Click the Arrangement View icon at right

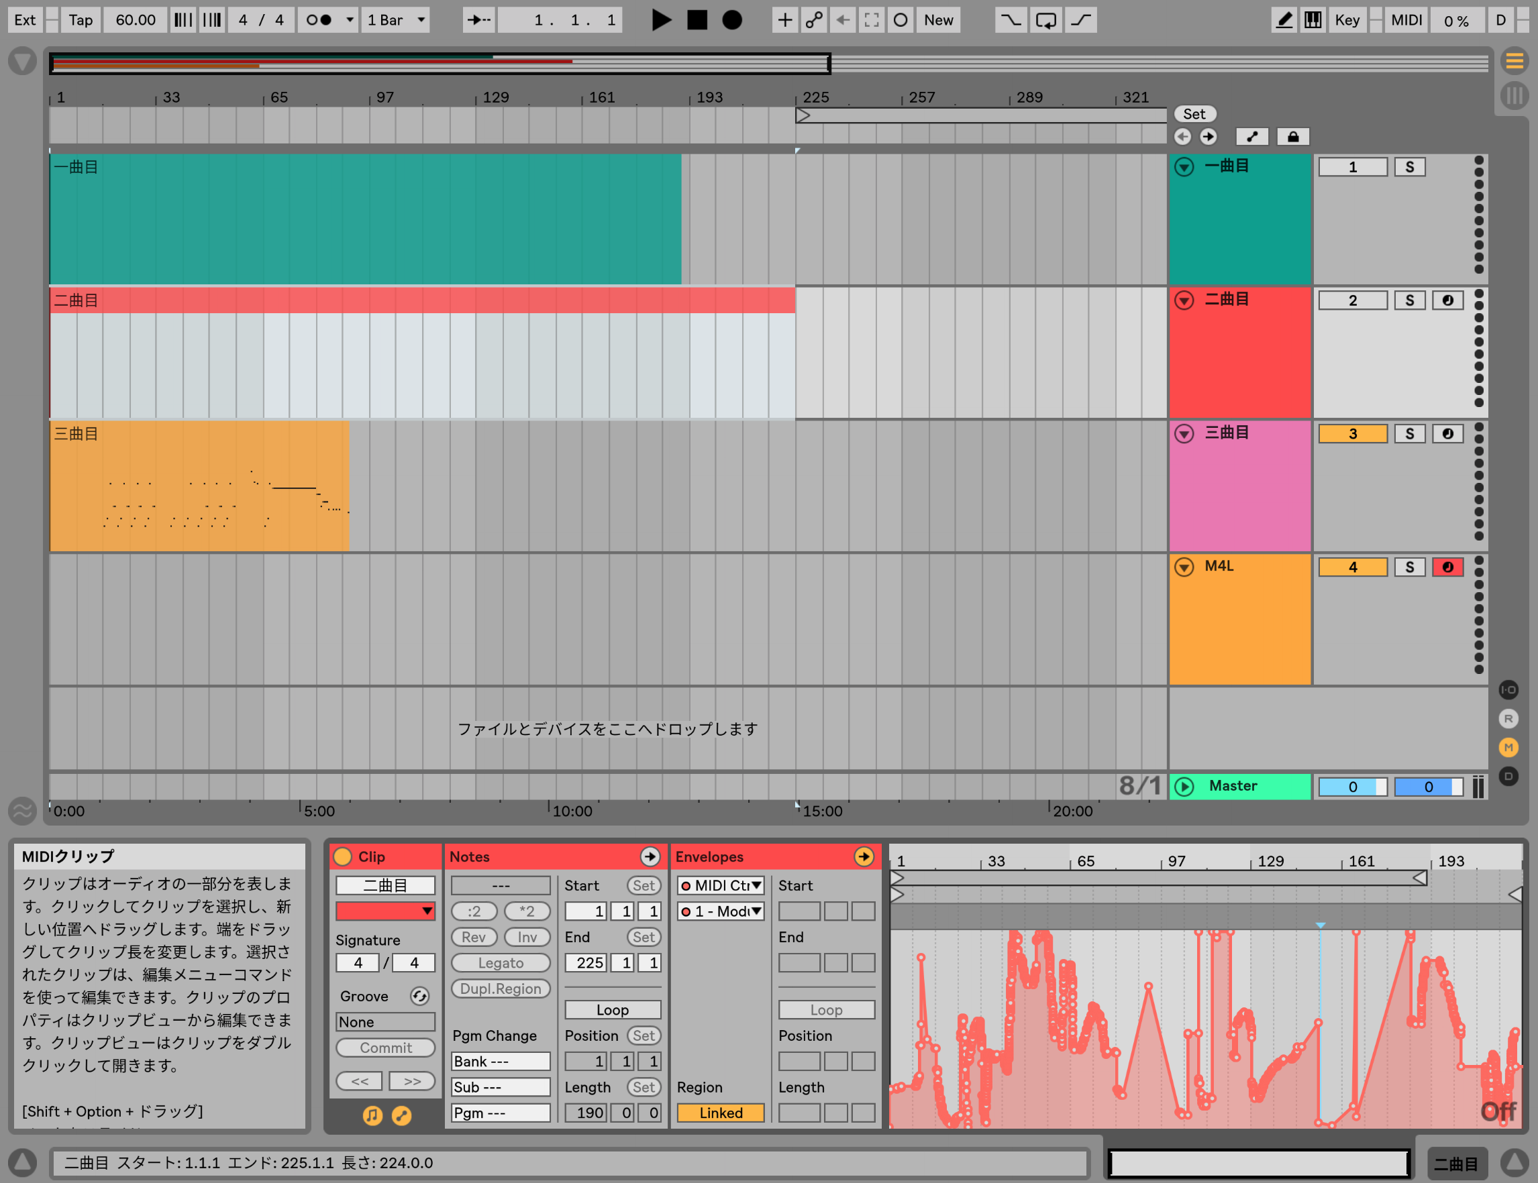[x=1514, y=62]
